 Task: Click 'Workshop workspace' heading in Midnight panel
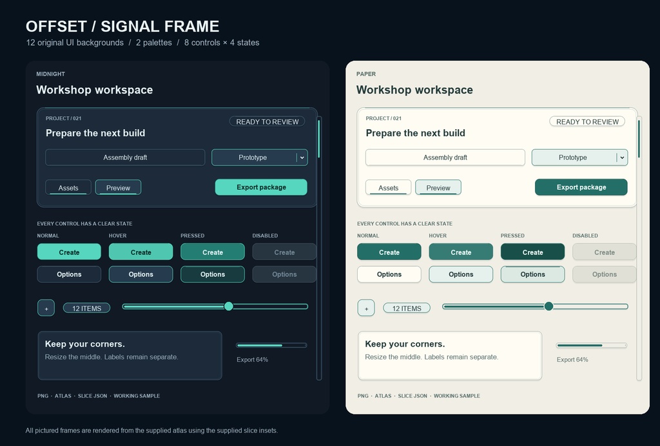point(95,90)
